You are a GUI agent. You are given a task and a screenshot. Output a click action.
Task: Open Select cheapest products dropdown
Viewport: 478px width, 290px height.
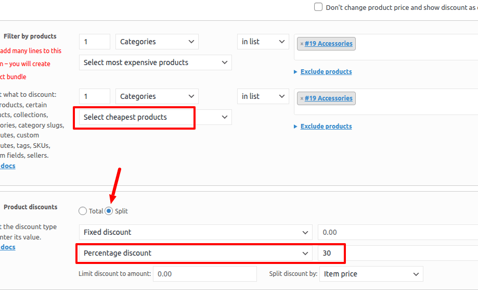point(155,117)
